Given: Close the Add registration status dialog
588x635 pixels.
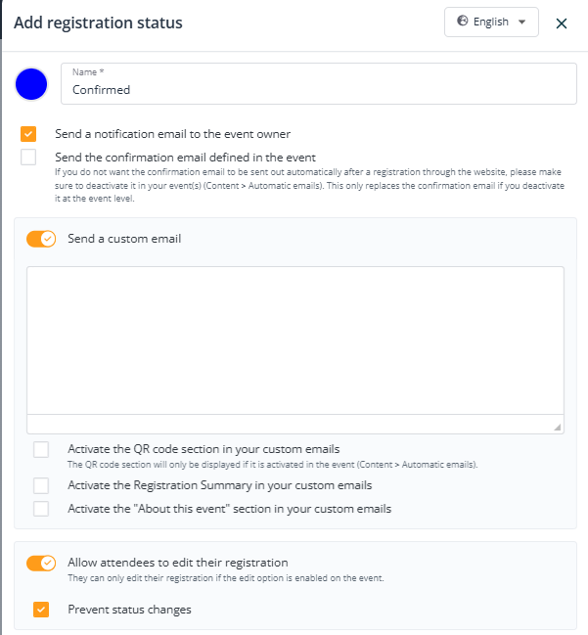Looking at the screenshot, I should [x=562, y=23].
